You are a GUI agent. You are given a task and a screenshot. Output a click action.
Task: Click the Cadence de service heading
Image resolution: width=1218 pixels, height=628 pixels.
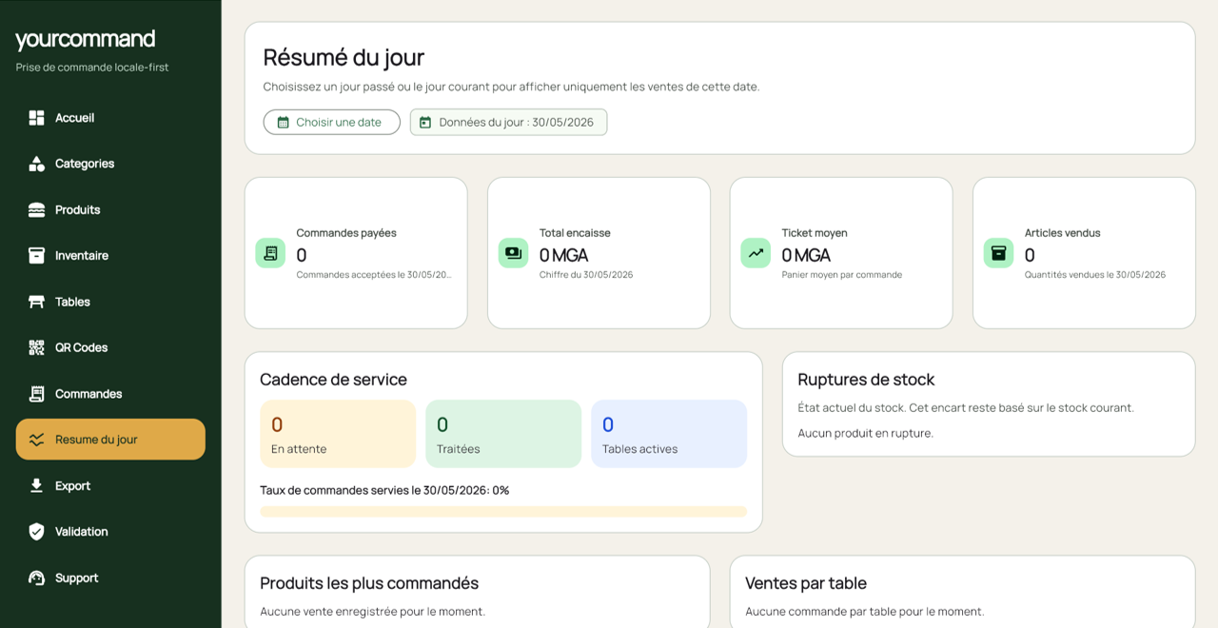pyautogui.click(x=333, y=380)
